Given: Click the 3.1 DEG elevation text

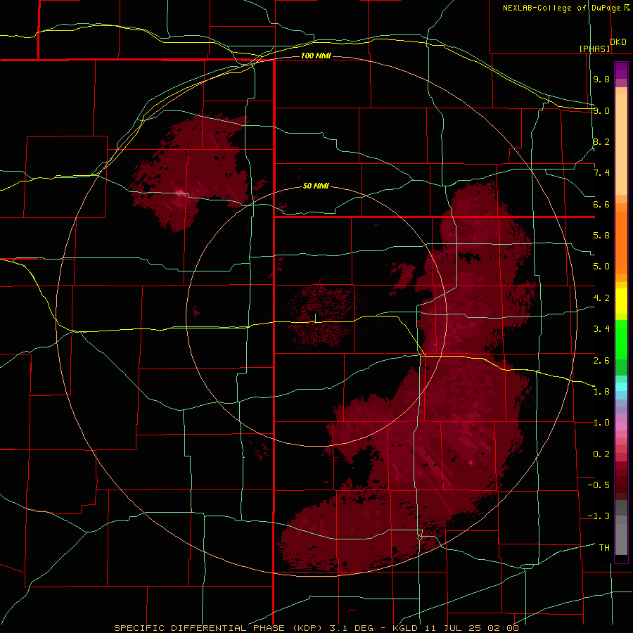Looking at the screenshot, I should 354,628.
